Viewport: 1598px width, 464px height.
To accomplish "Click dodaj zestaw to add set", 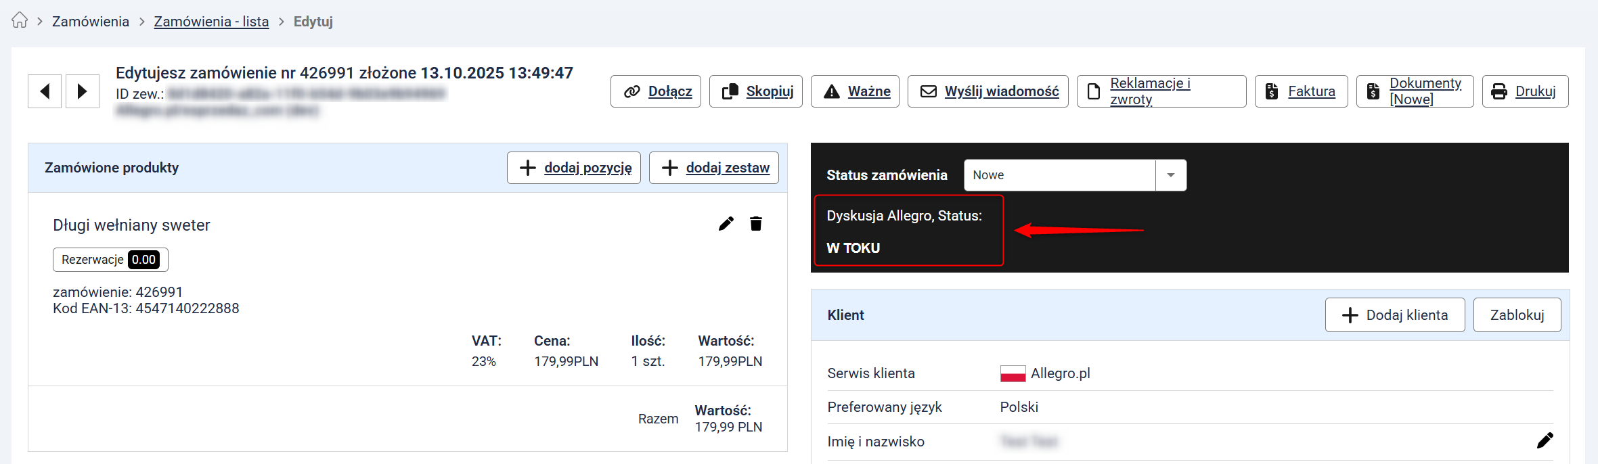I will 713,168.
